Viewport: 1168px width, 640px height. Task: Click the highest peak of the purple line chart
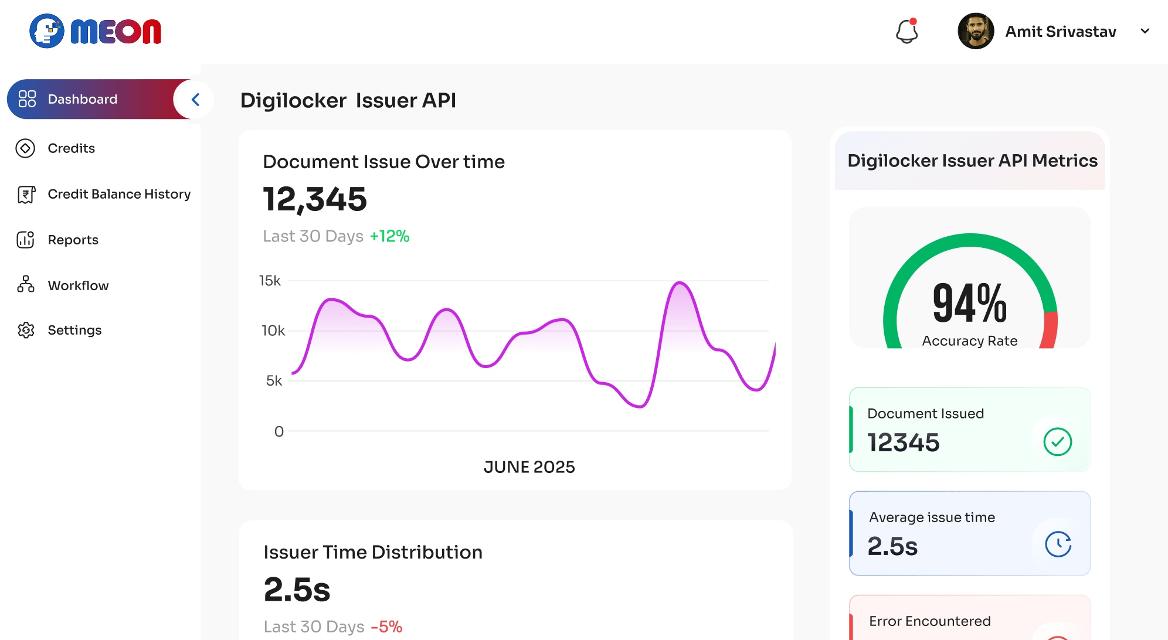(680, 283)
